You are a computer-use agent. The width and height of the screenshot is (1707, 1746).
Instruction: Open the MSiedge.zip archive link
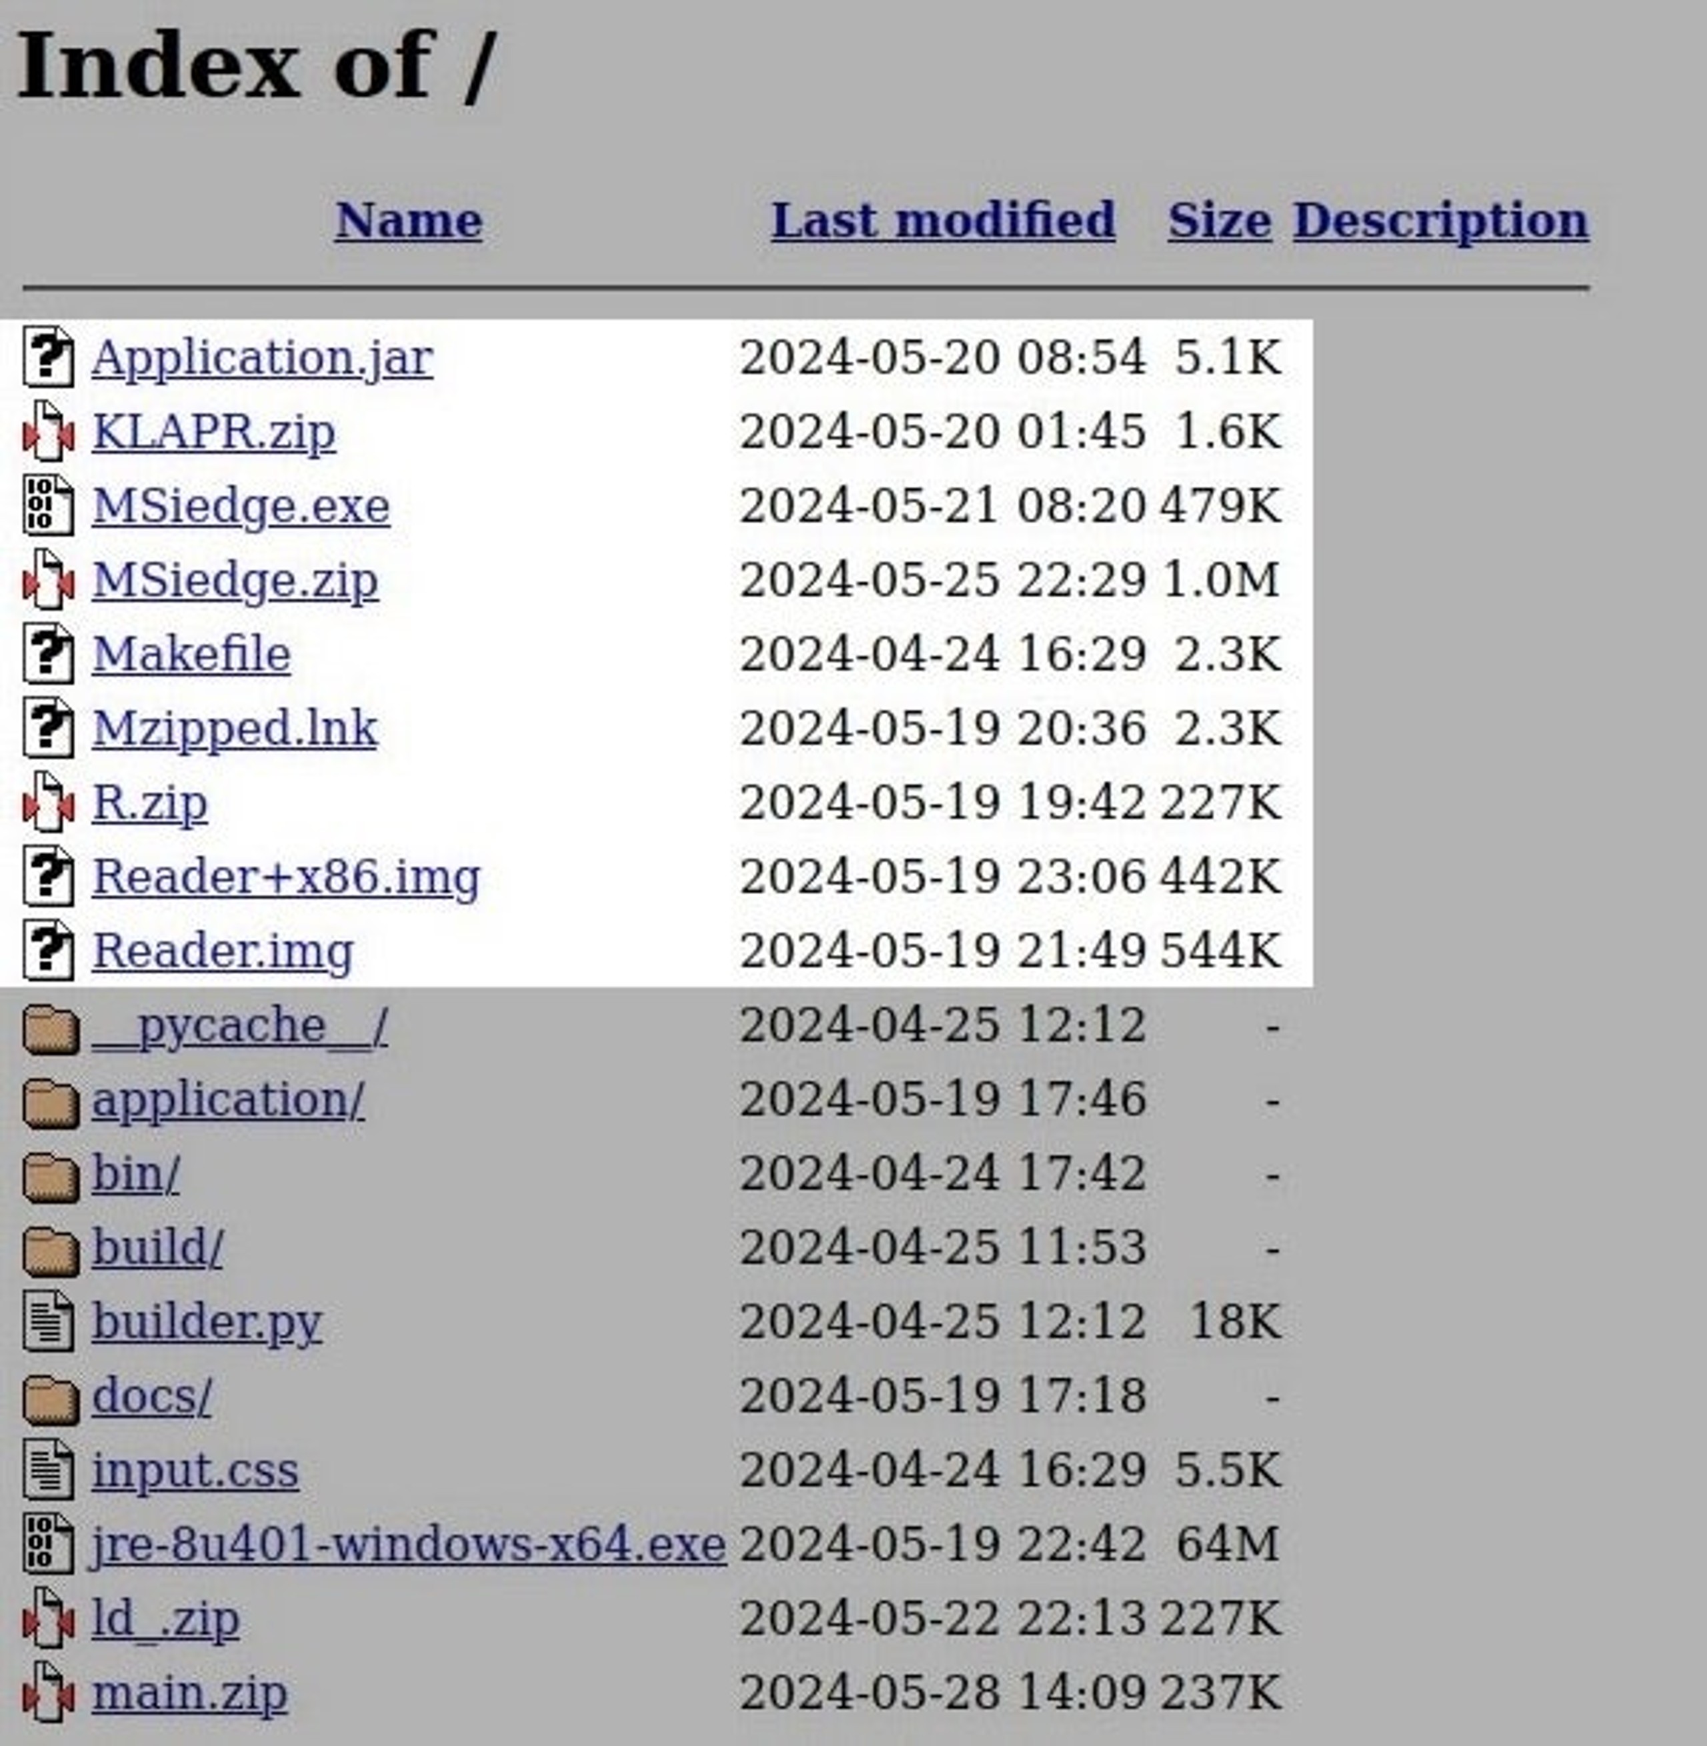click(x=235, y=581)
